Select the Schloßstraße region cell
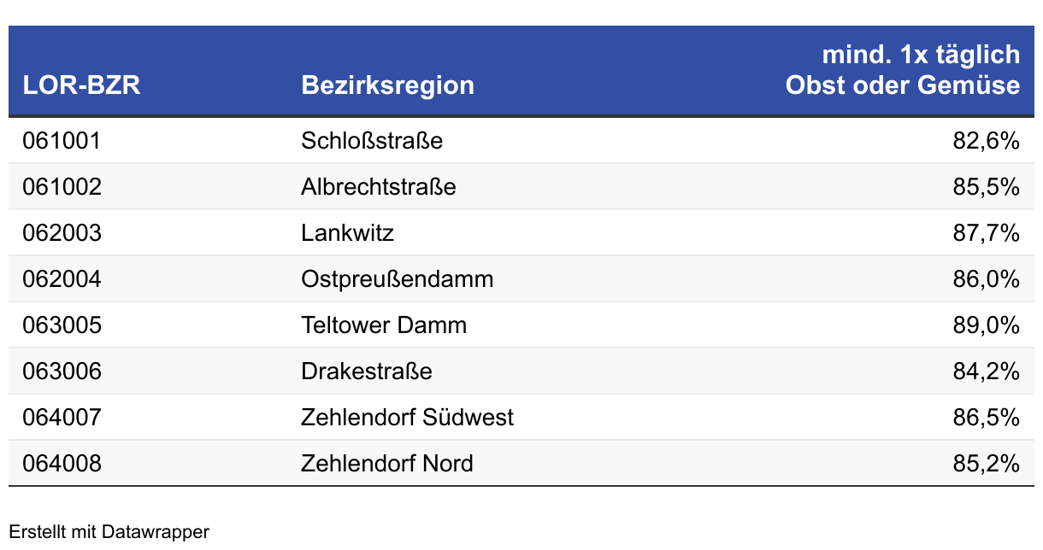 [x=372, y=141]
